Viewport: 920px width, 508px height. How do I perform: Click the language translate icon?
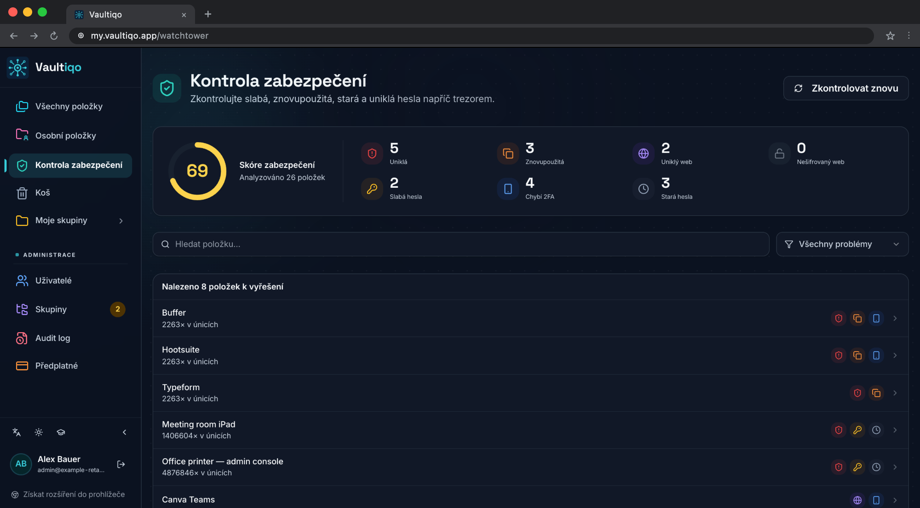coord(17,432)
